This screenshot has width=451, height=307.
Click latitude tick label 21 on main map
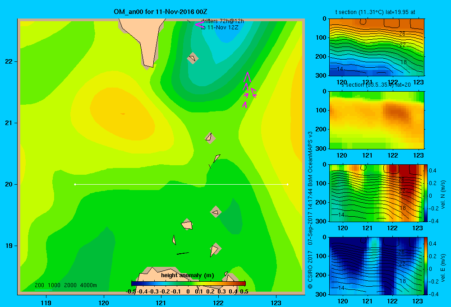coord(9,123)
